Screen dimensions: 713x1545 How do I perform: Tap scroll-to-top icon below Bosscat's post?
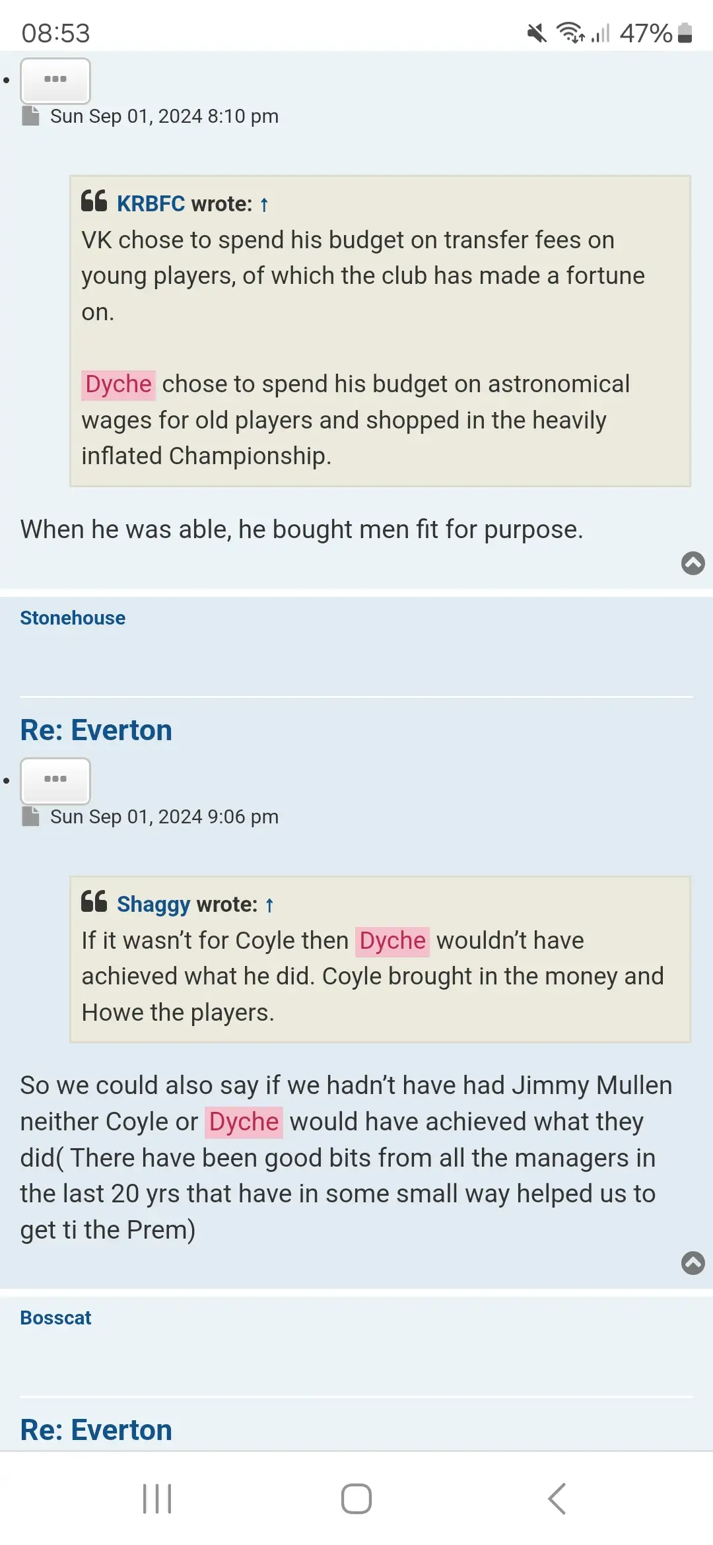click(x=693, y=1263)
